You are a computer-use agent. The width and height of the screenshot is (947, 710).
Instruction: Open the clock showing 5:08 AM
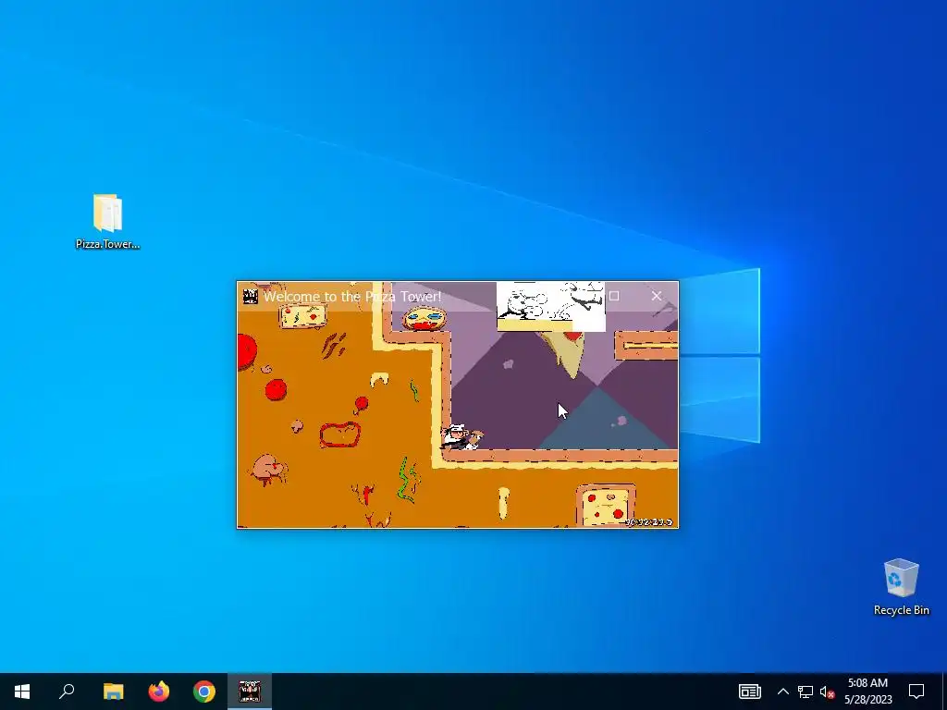[867, 692]
